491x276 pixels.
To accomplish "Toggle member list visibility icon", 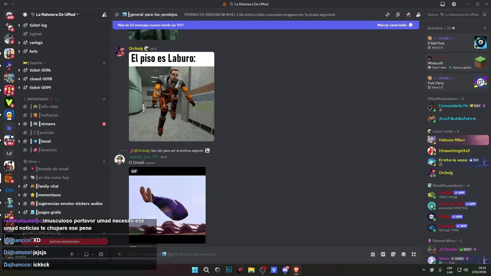I will (418, 15).
